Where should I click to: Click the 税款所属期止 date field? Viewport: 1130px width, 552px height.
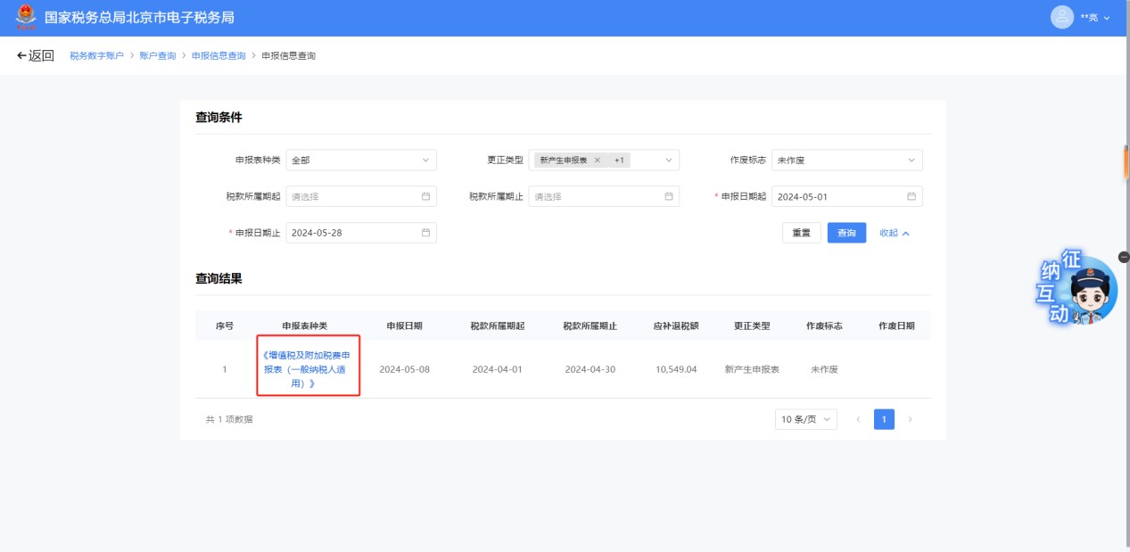point(604,196)
